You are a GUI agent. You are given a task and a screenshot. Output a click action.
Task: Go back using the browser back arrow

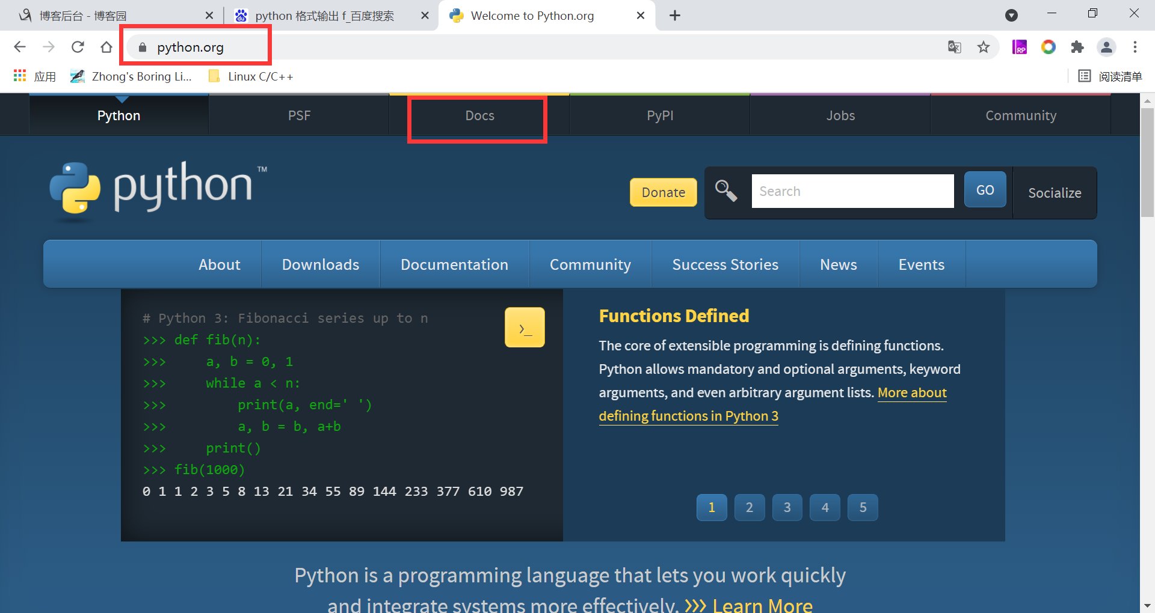(x=20, y=47)
